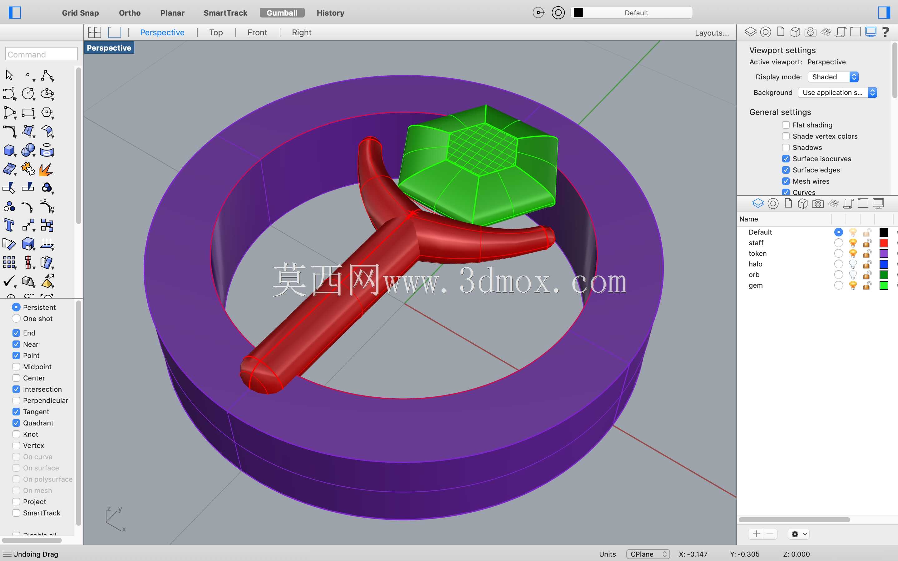Open the camera Named Views panel in the upper inspector

(810, 32)
